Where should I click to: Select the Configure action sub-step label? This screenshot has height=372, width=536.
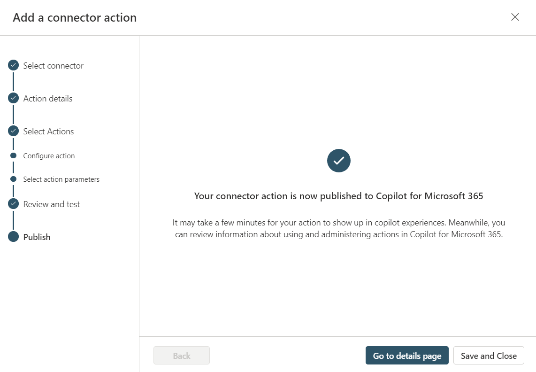click(x=49, y=156)
